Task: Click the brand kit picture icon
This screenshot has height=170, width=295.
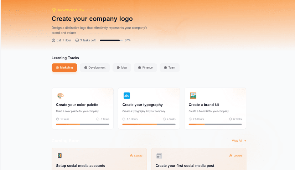Action: click(x=193, y=96)
